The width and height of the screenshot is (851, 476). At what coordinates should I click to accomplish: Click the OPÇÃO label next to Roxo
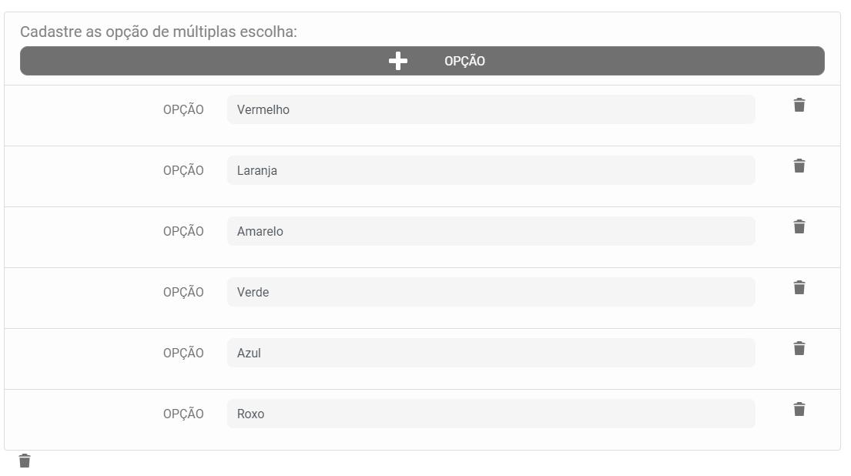[x=183, y=414]
